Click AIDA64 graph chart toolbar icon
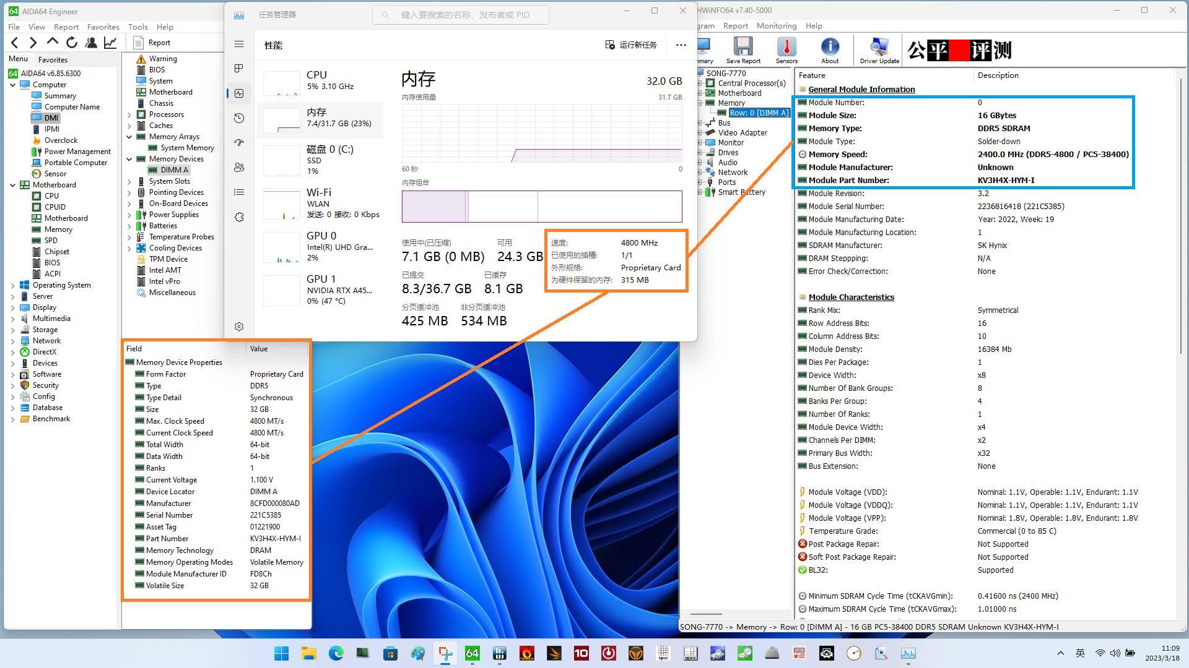Screen dimensions: 1189x668 [110, 43]
